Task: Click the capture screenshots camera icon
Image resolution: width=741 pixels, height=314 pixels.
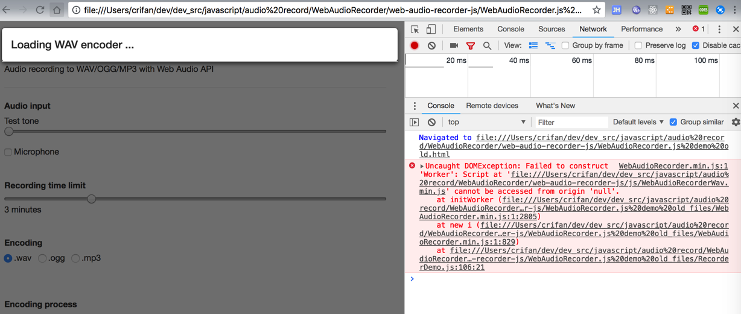Action: point(454,45)
